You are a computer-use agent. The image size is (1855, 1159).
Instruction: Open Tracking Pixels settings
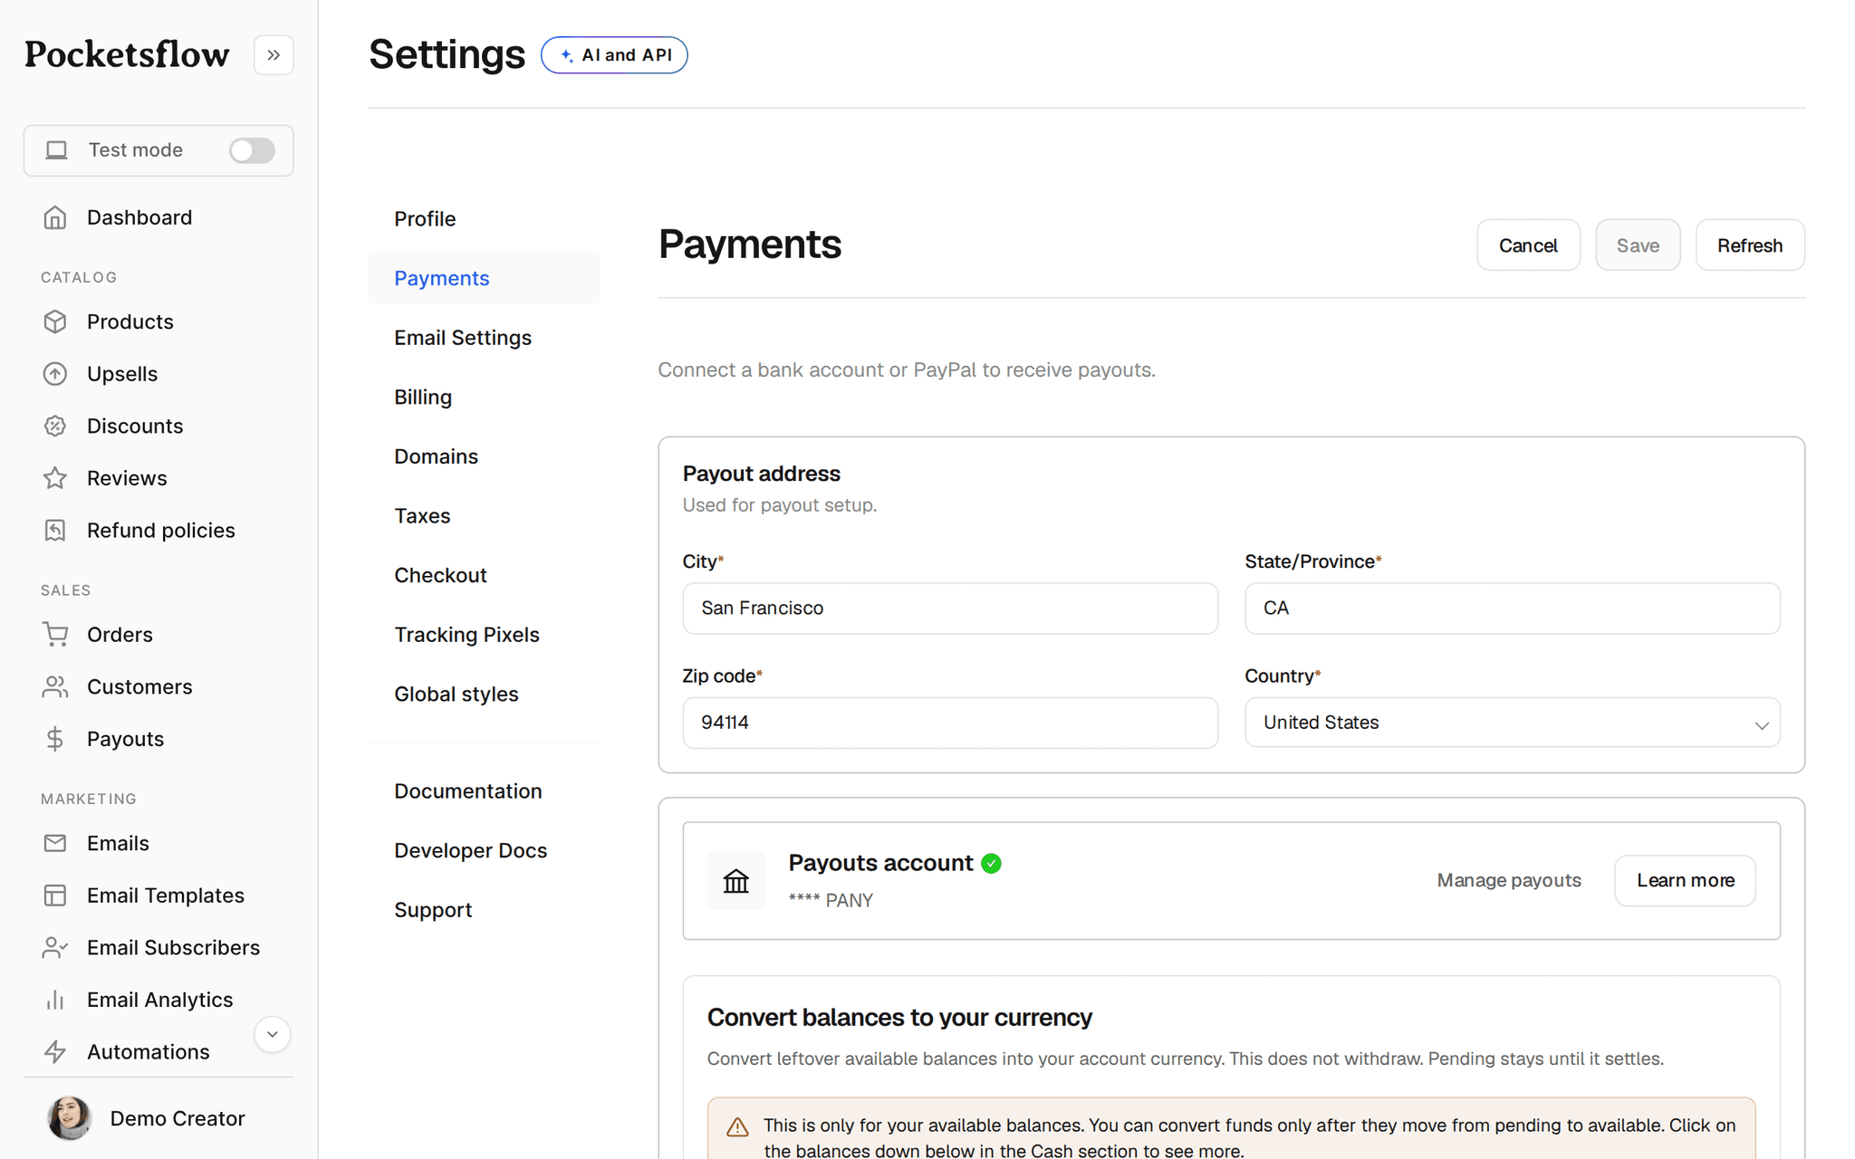(x=484, y=635)
